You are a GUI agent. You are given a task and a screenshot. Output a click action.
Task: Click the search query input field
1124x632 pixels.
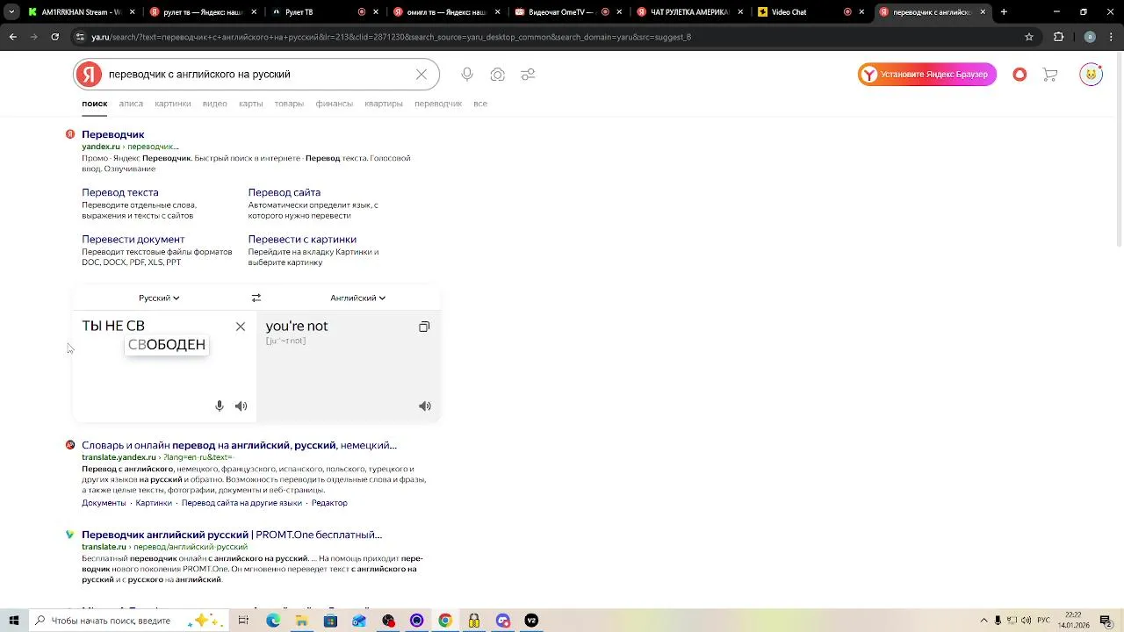(259, 75)
